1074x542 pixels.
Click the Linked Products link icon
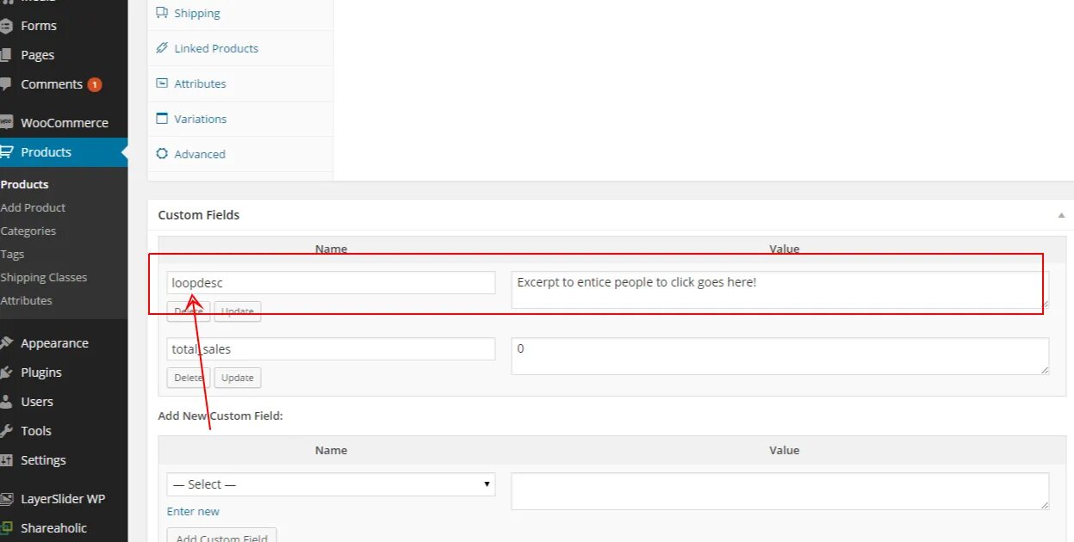(162, 48)
